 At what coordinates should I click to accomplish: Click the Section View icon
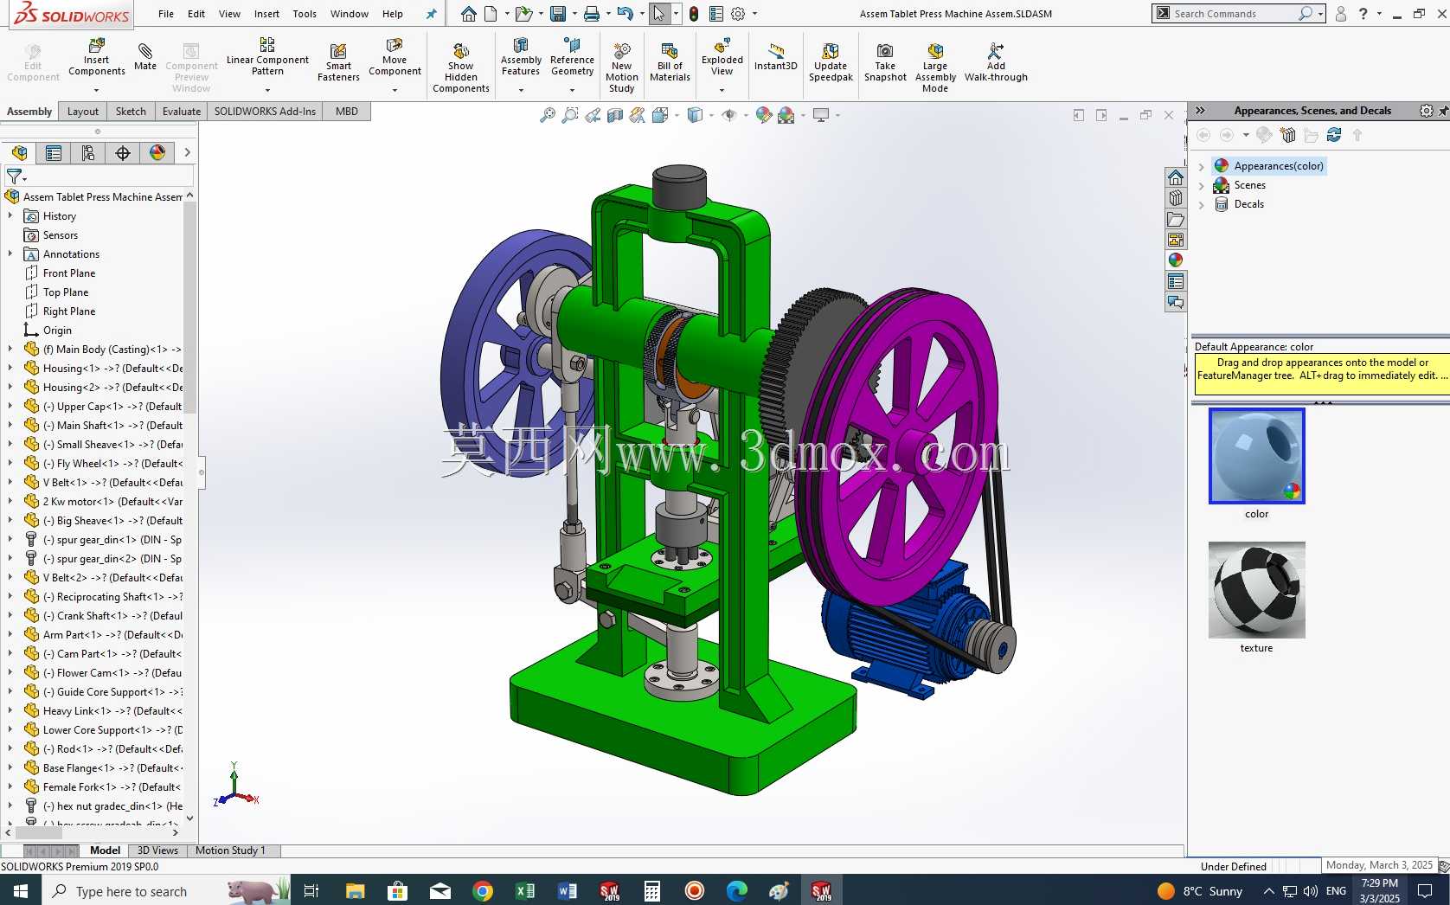[615, 115]
